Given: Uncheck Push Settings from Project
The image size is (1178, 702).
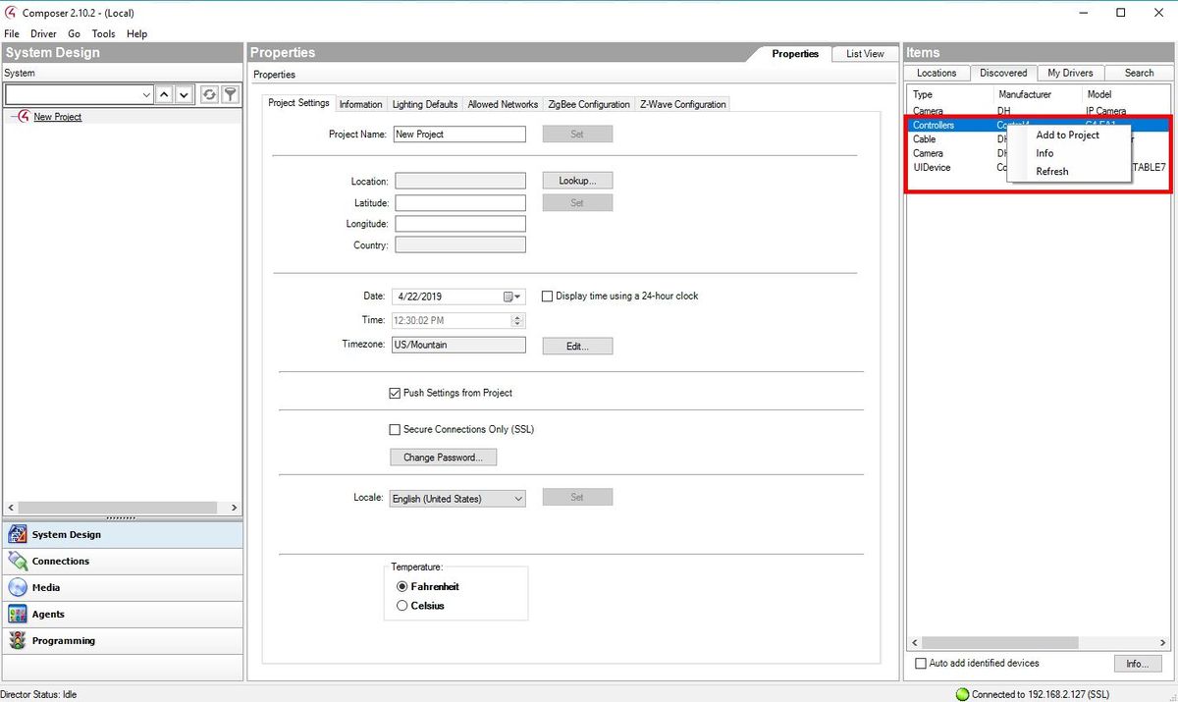Looking at the screenshot, I should 396,393.
